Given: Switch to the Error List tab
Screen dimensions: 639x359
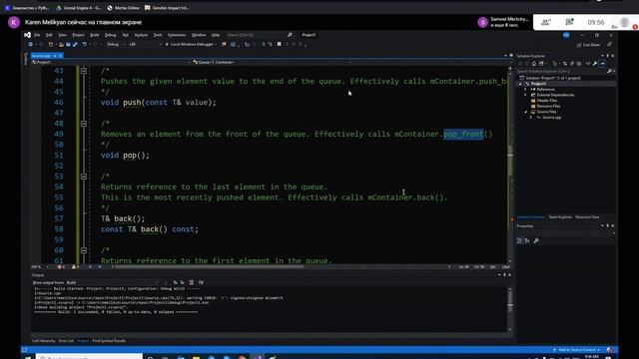Looking at the screenshot, I should (66, 341).
